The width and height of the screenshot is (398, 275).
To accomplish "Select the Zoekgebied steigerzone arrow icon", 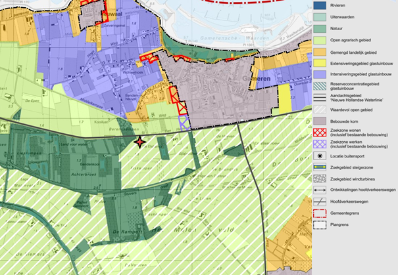I will [x=320, y=167].
